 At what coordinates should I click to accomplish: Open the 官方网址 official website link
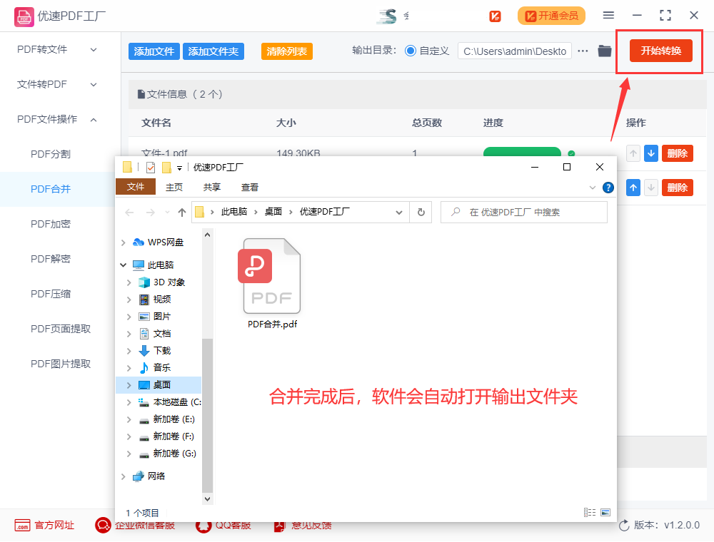54,525
